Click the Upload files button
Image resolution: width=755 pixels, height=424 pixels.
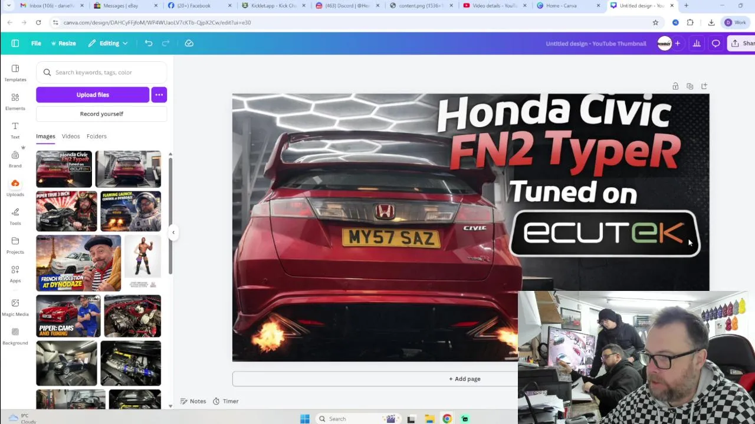(x=93, y=95)
